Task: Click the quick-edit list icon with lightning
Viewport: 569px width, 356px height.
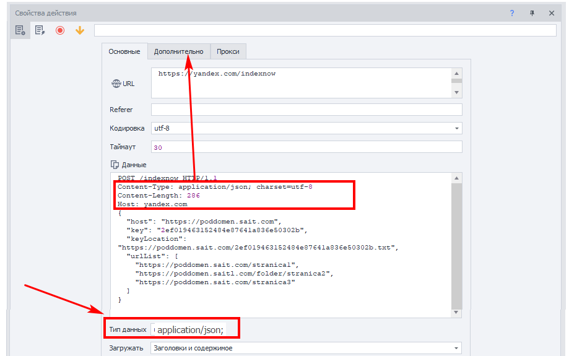Action: point(40,30)
